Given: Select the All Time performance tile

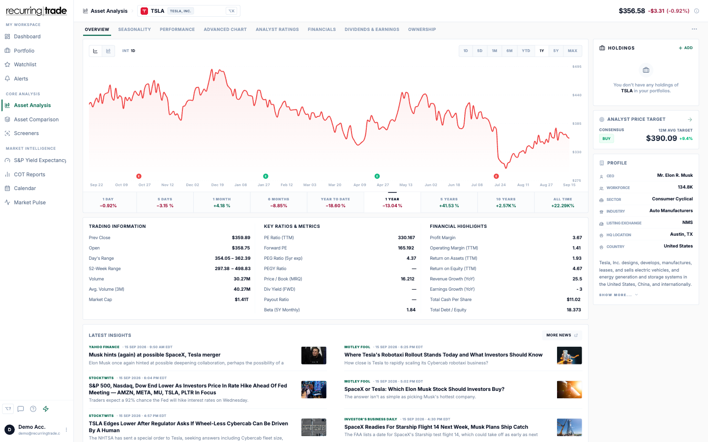Looking at the screenshot, I should coord(562,202).
